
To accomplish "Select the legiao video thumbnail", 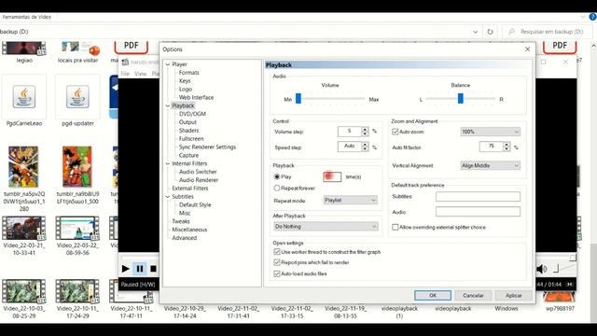I will pos(24,49).
